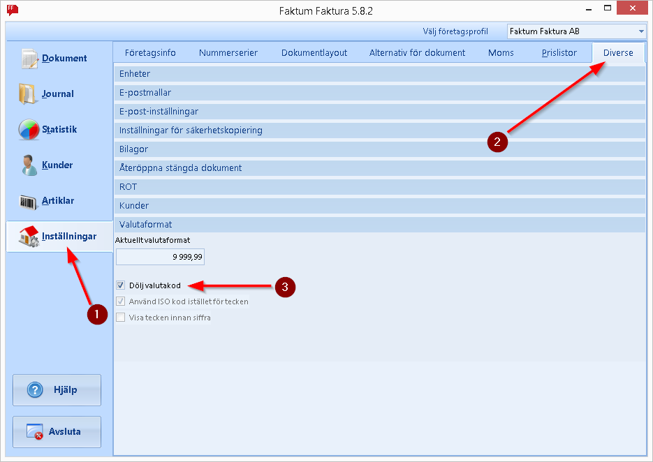Expand the Kunder settings section header
The height and width of the screenshot is (462, 653).
point(380,205)
